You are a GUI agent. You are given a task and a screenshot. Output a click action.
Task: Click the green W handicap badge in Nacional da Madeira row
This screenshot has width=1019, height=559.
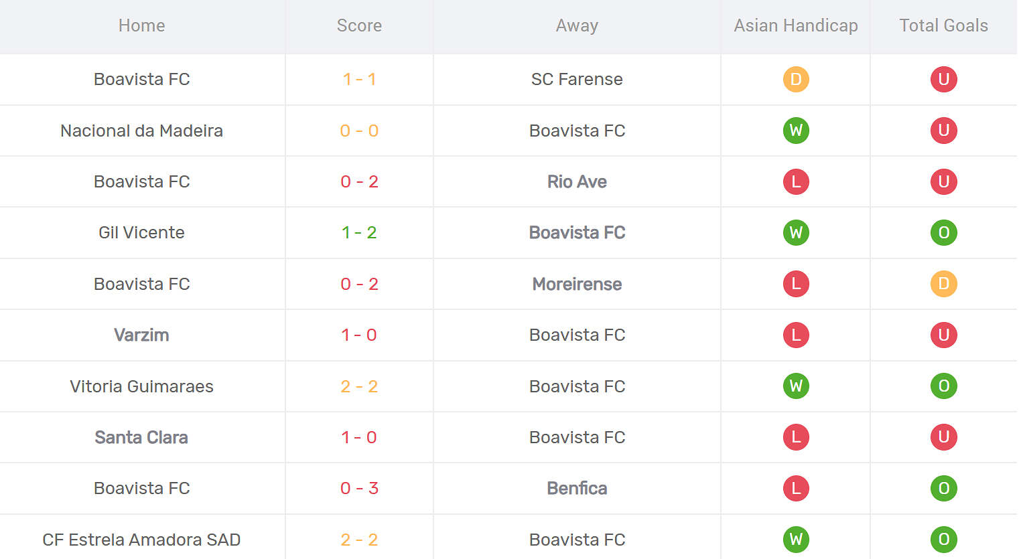point(796,131)
